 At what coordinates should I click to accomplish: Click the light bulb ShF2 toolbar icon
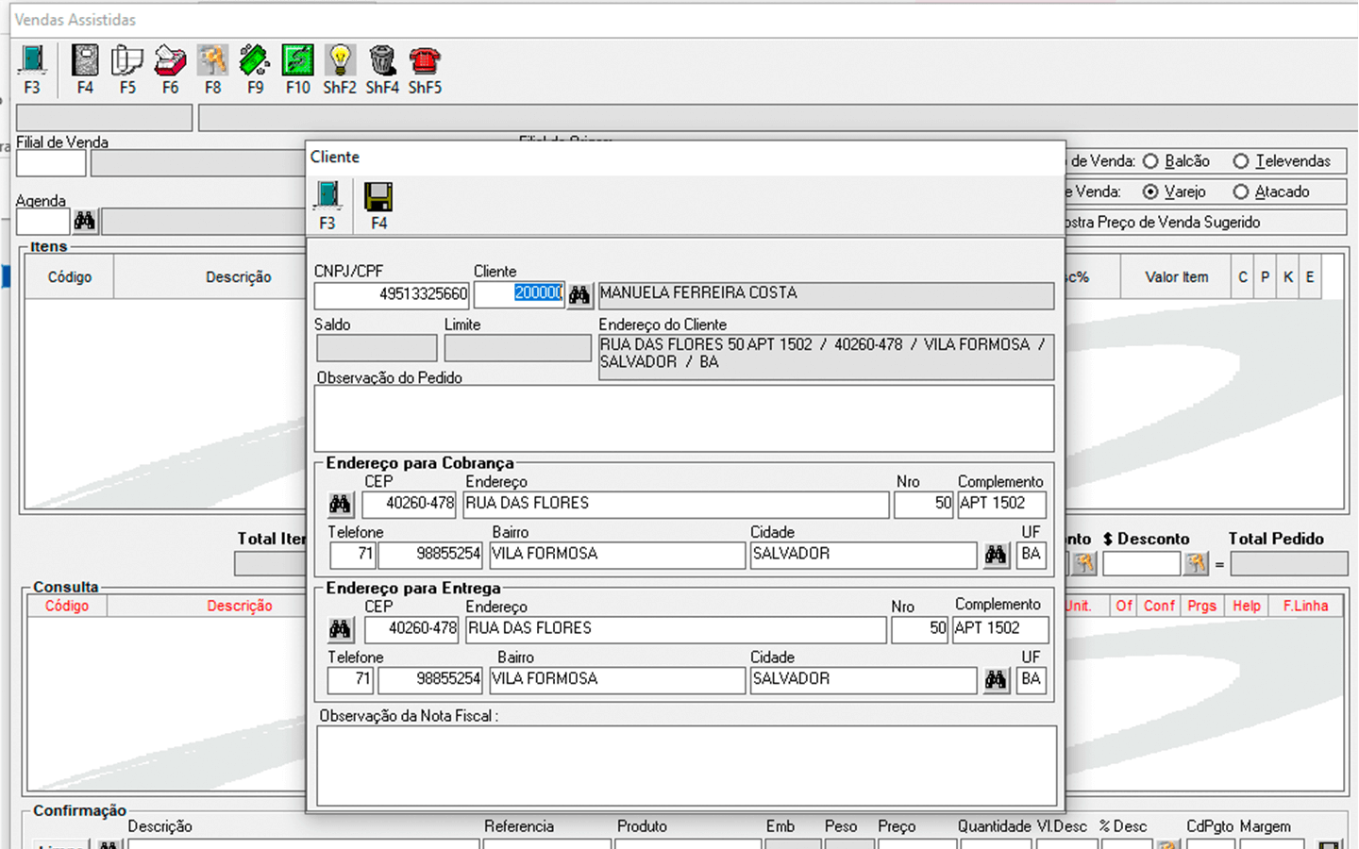click(x=340, y=62)
